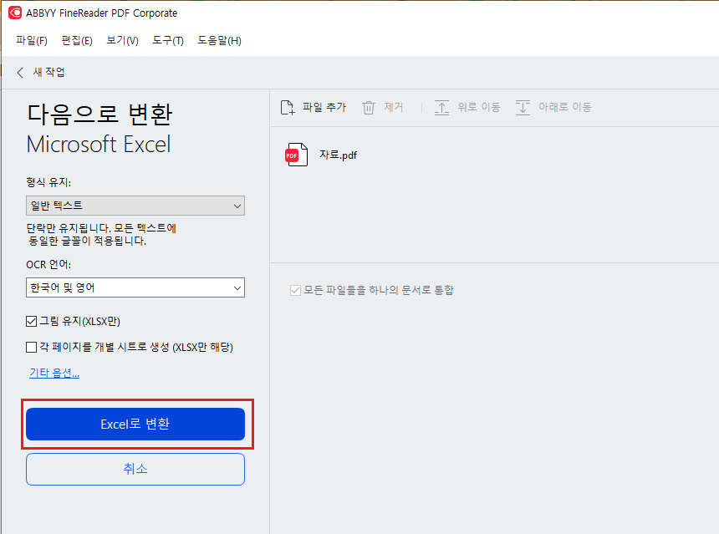Click the 위로 이동 up-arrow icon
The height and width of the screenshot is (534, 719).
(x=441, y=107)
